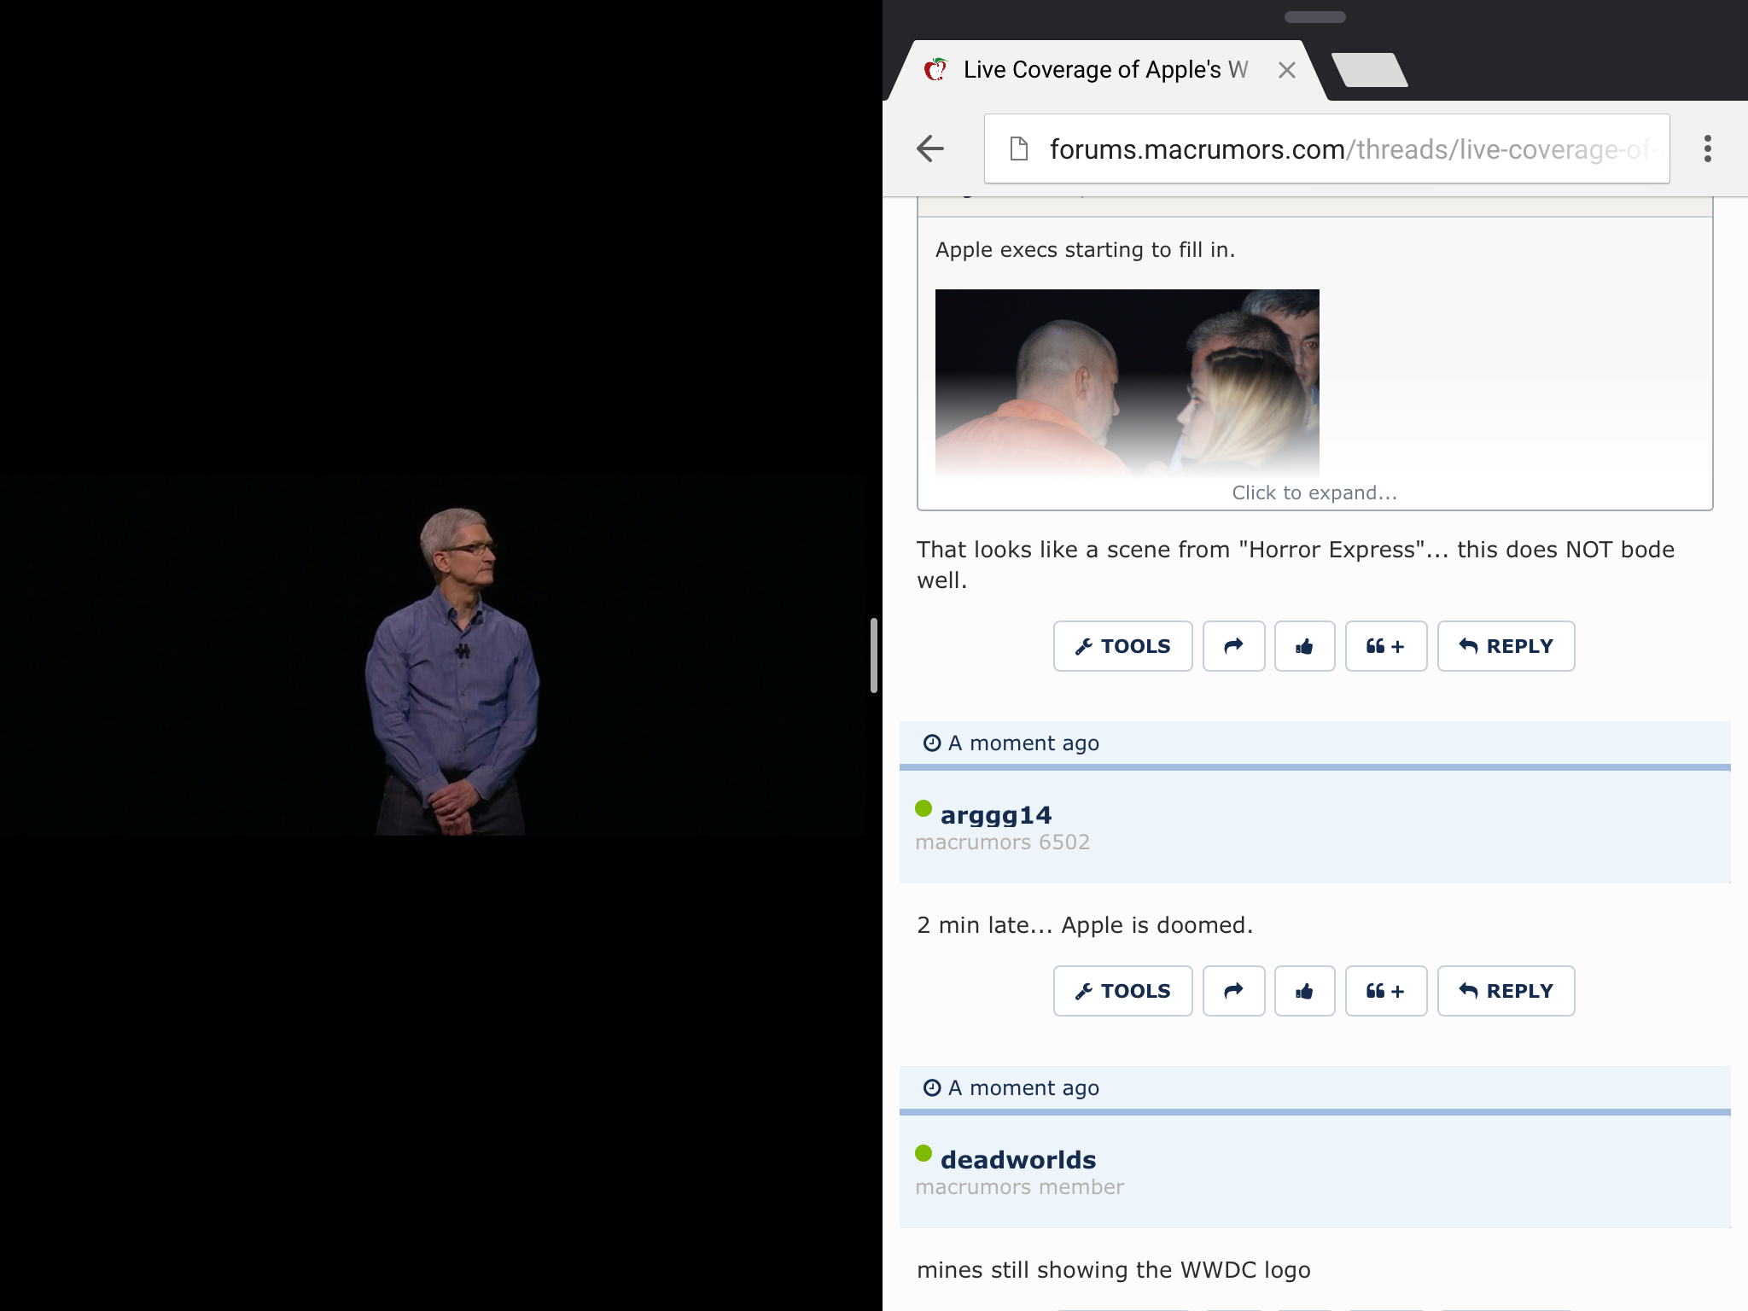Screen dimensions: 1748x1311
Task: Click the "Horror Express" post text
Action: point(1296,565)
